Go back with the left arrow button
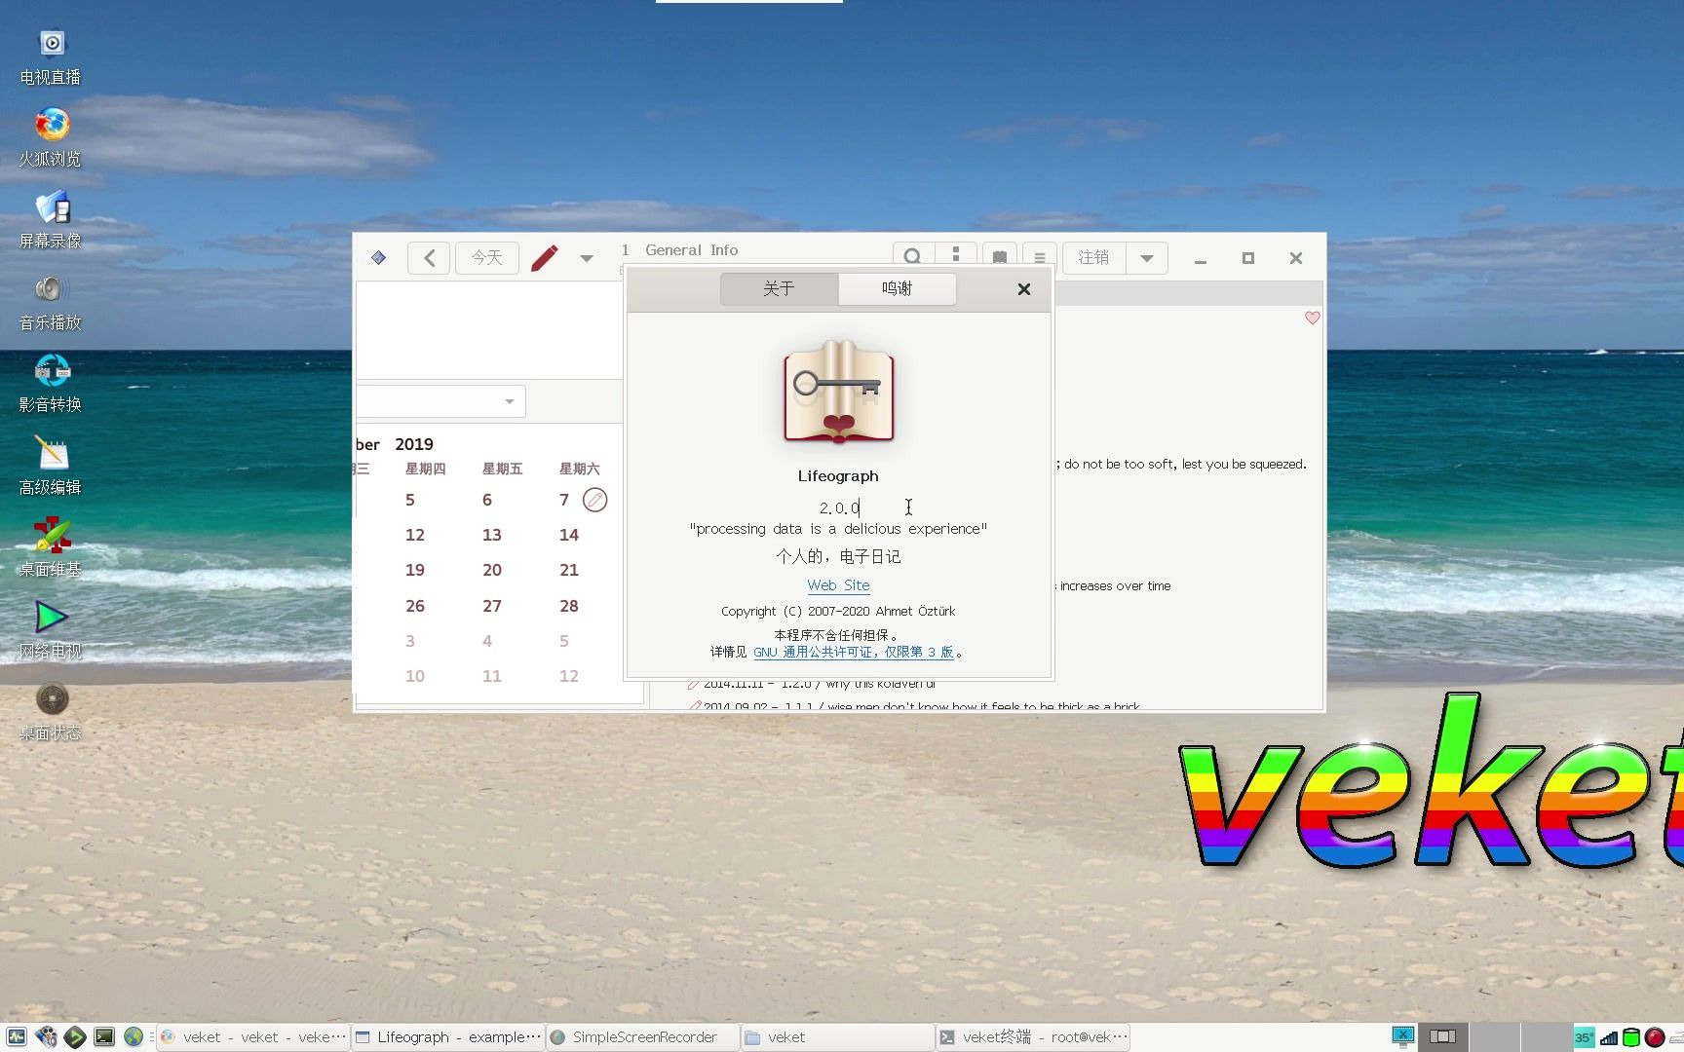Viewport: 1684px width, 1052px height. coord(429,258)
